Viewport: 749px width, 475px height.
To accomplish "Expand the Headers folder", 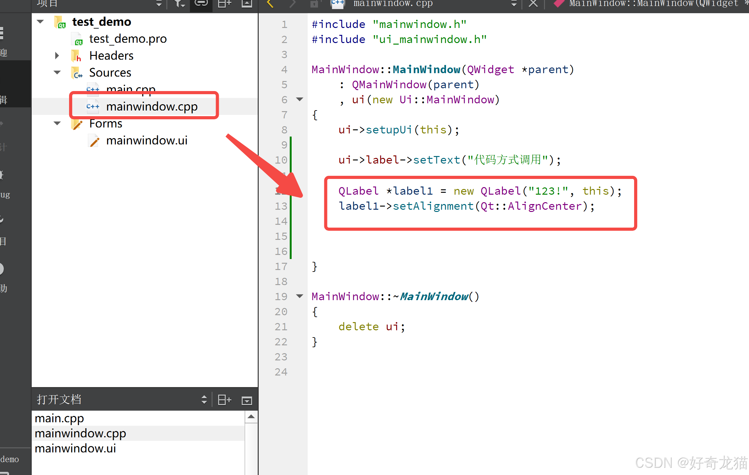I will click(x=57, y=56).
